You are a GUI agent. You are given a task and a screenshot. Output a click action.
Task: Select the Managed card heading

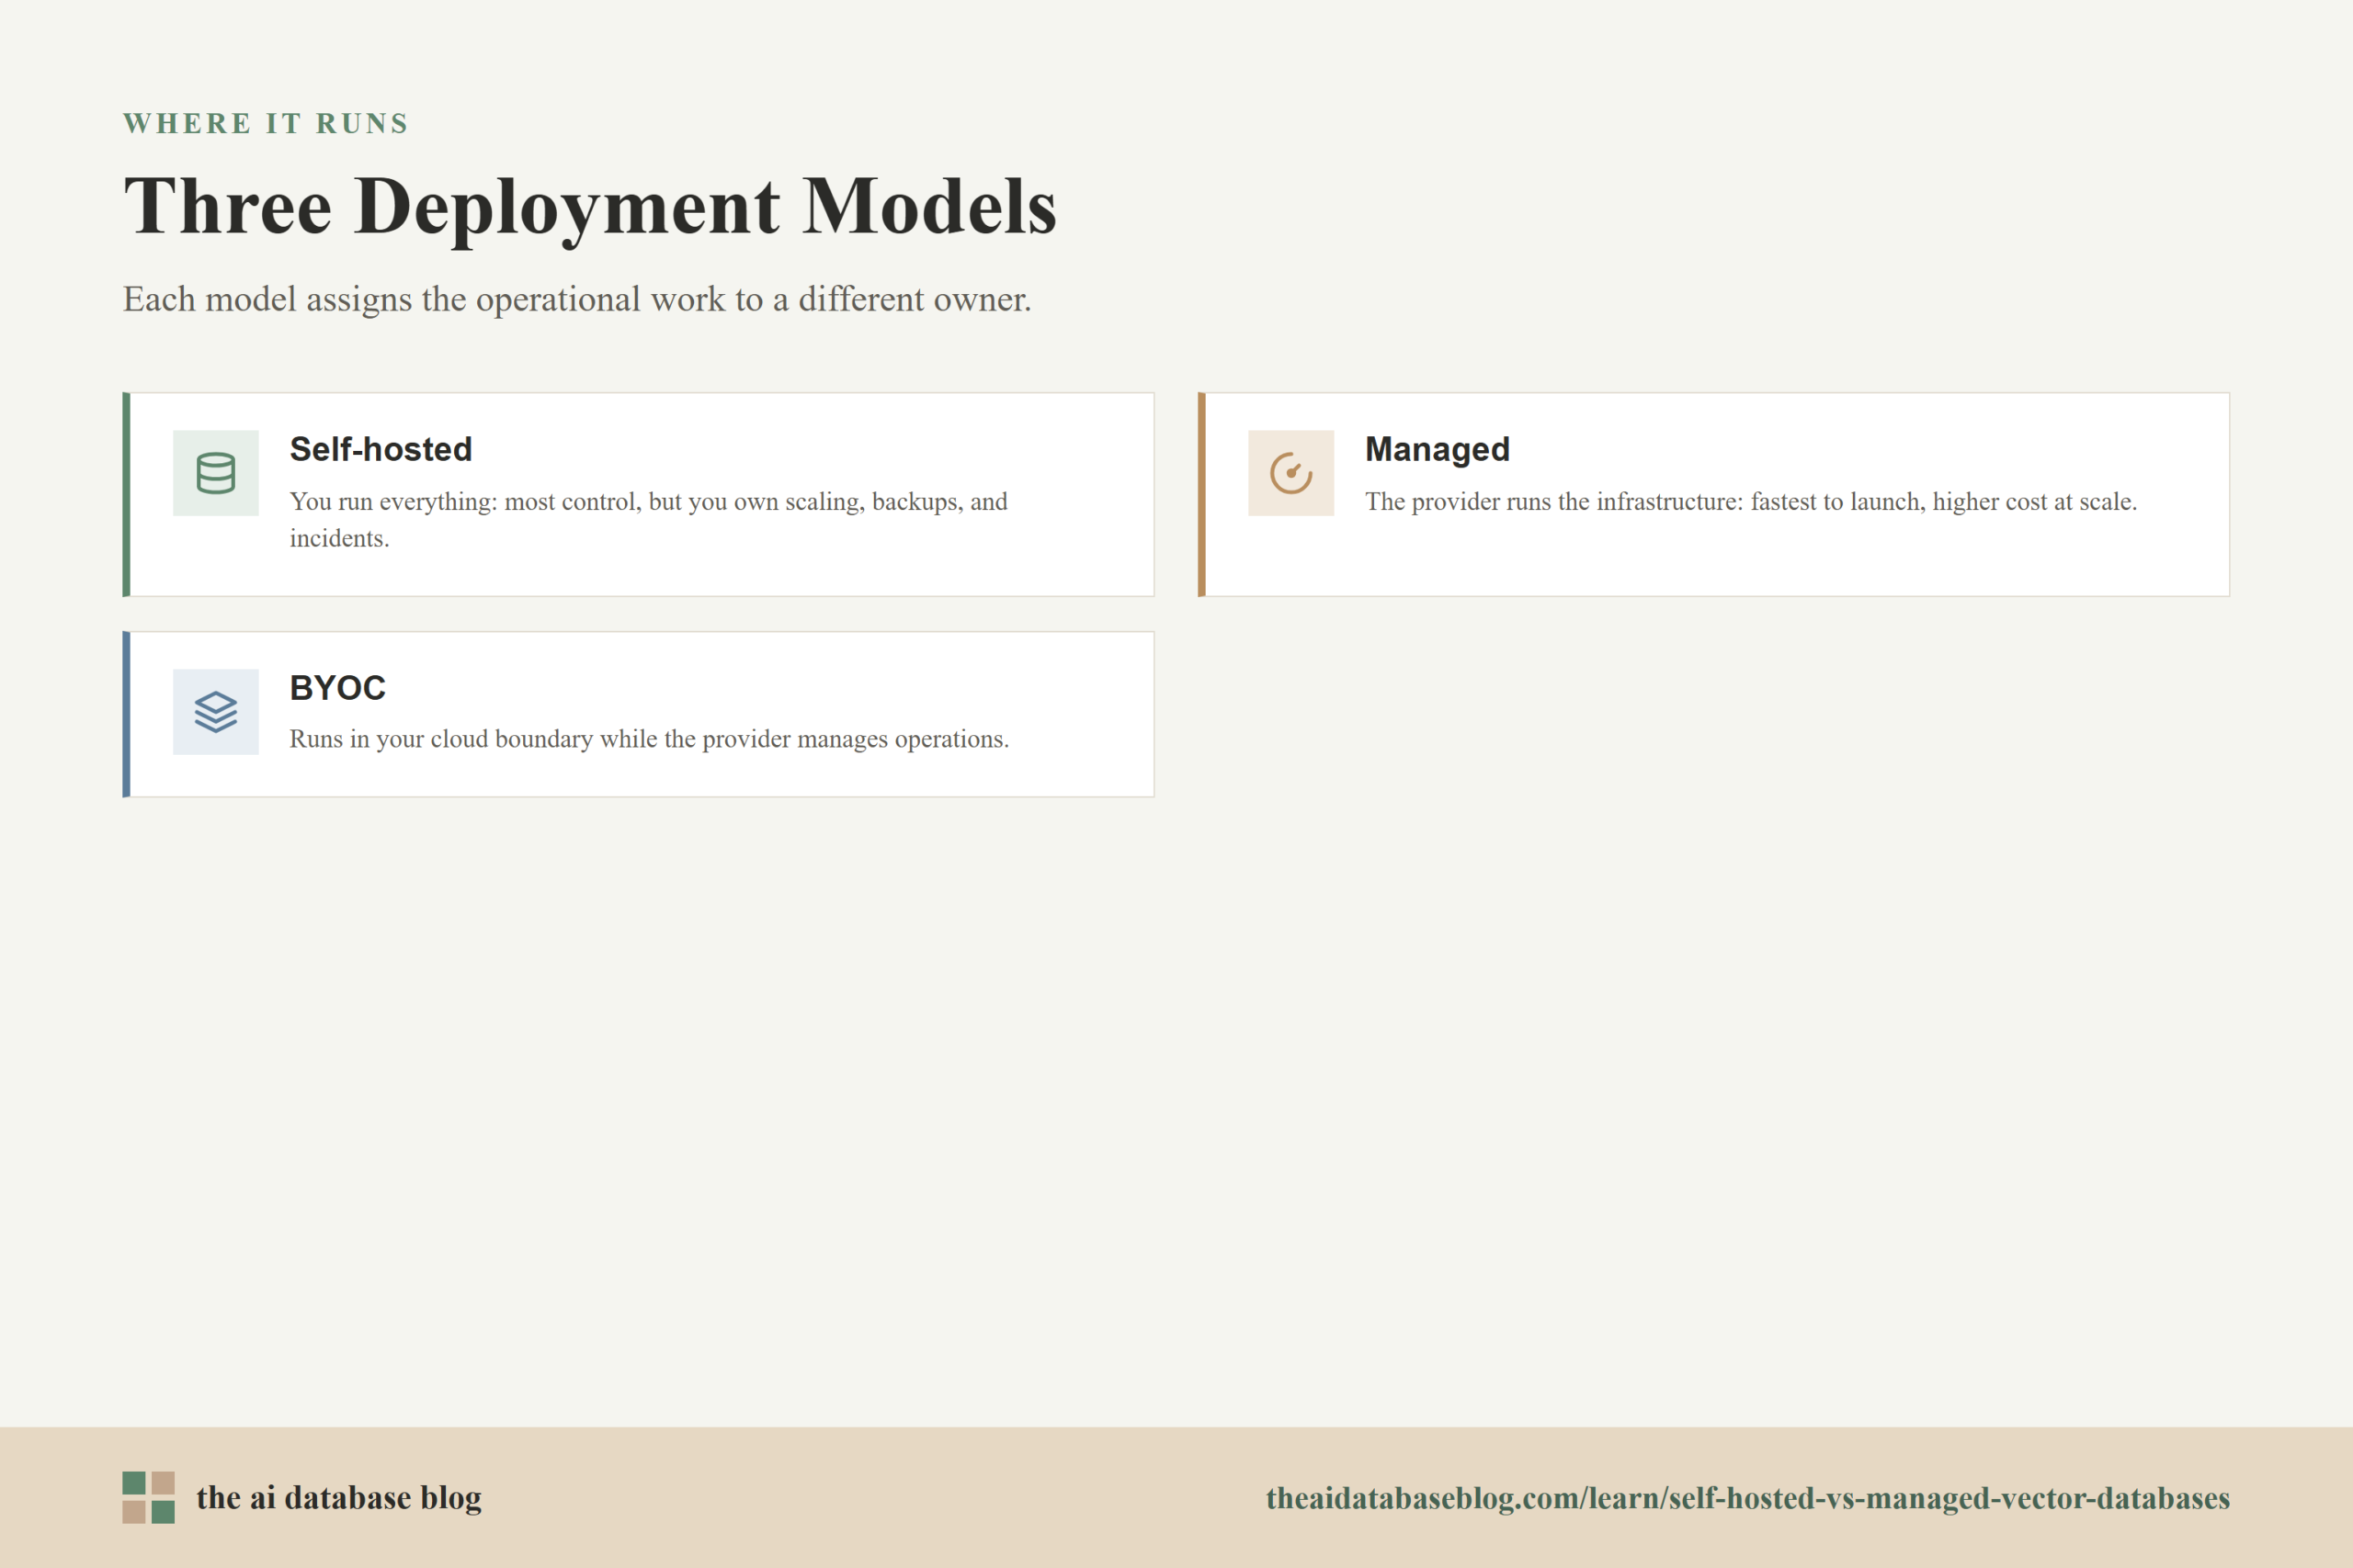tap(1437, 449)
